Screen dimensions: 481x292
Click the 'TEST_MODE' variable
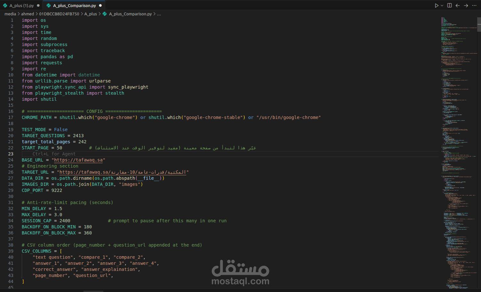pyautogui.click(x=34, y=130)
